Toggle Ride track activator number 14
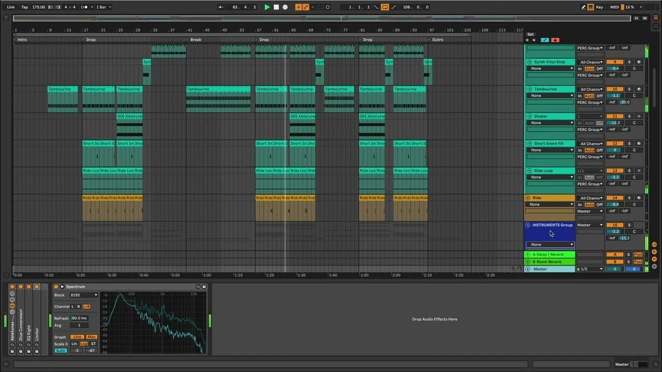The image size is (662, 372). [615, 198]
